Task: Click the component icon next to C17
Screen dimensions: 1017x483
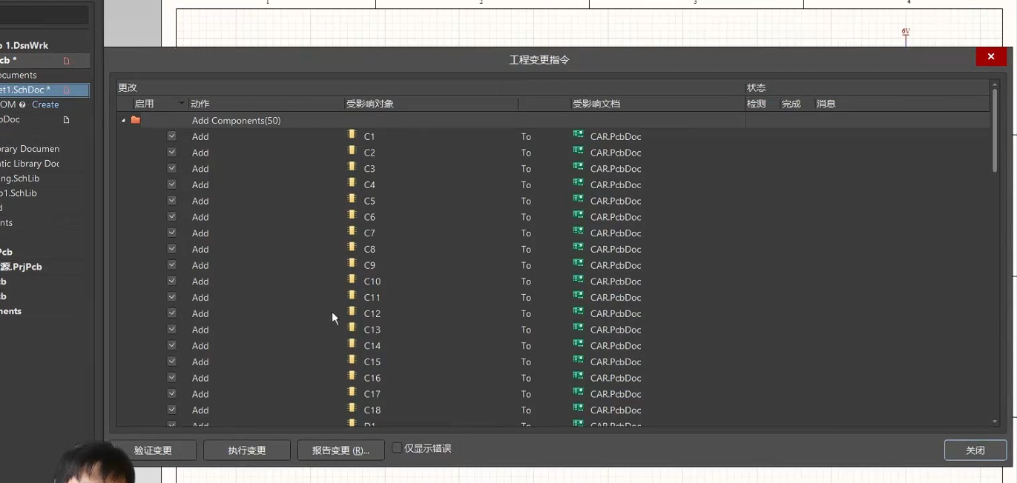Action: [x=352, y=393]
